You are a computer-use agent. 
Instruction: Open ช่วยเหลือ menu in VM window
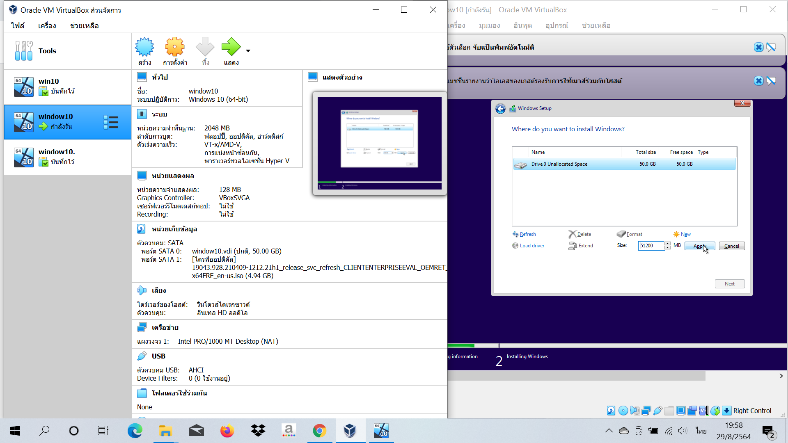[x=596, y=25]
